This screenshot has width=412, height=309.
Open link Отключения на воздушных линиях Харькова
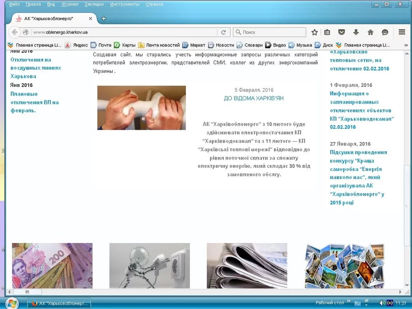coord(36,68)
